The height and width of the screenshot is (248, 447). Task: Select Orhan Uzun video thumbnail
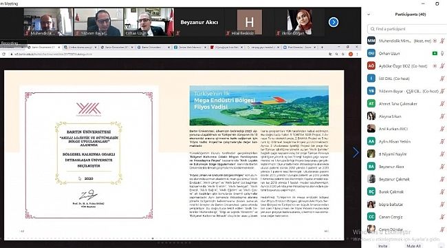coord(149,22)
